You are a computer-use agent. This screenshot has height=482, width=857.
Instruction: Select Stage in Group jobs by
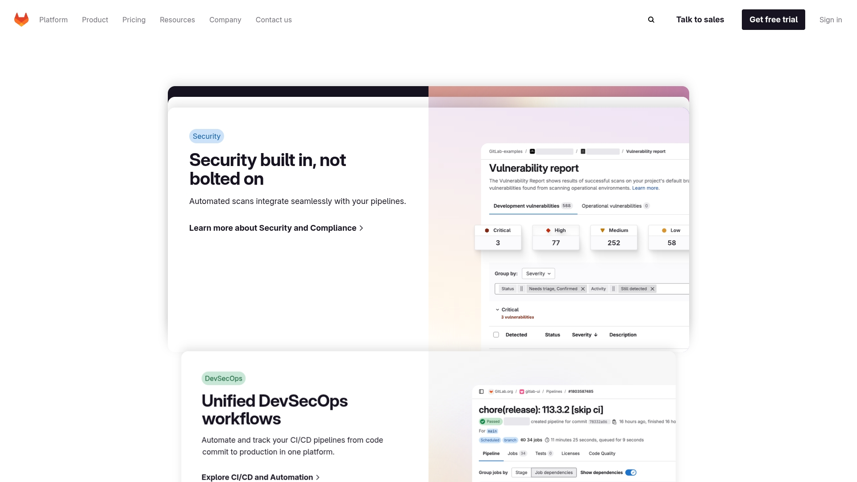[521, 473]
